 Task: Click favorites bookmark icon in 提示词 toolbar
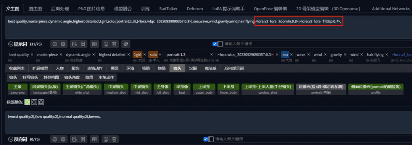83,44
